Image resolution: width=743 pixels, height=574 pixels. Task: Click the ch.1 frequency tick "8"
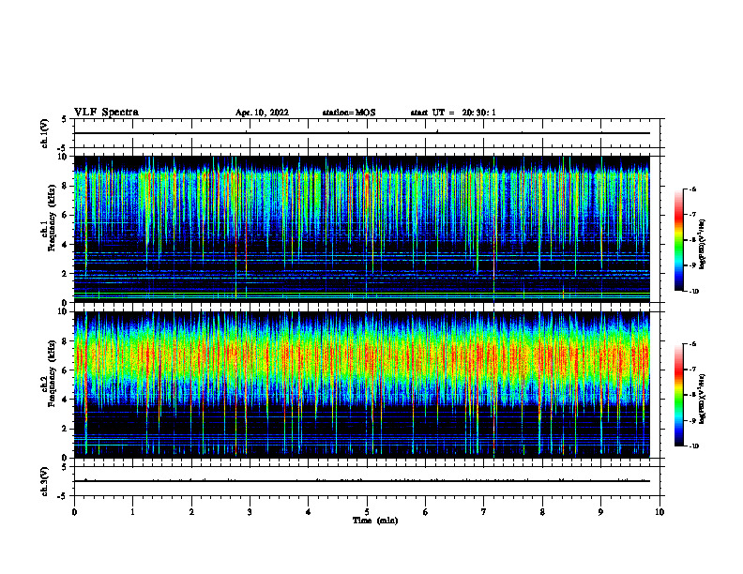pyautogui.click(x=65, y=186)
